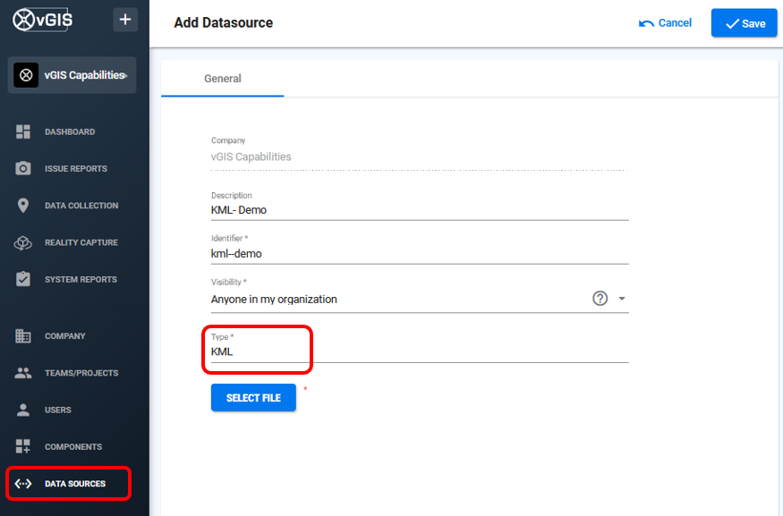783x516 pixels.
Task: Open the Visibility dropdown arrow
Action: 622,299
